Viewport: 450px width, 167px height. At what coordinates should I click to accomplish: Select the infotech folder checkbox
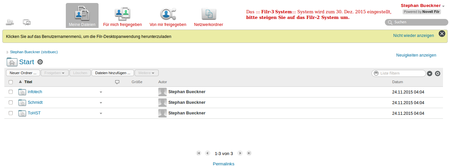[x=11, y=92]
